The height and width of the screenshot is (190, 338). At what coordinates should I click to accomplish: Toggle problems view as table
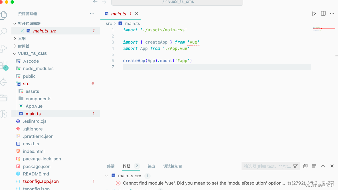tap(314, 166)
